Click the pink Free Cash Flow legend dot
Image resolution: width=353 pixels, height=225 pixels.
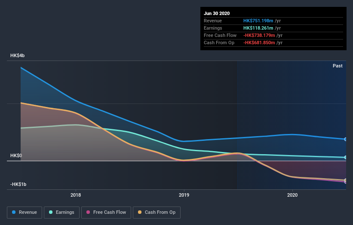click(x=88, y=212)
